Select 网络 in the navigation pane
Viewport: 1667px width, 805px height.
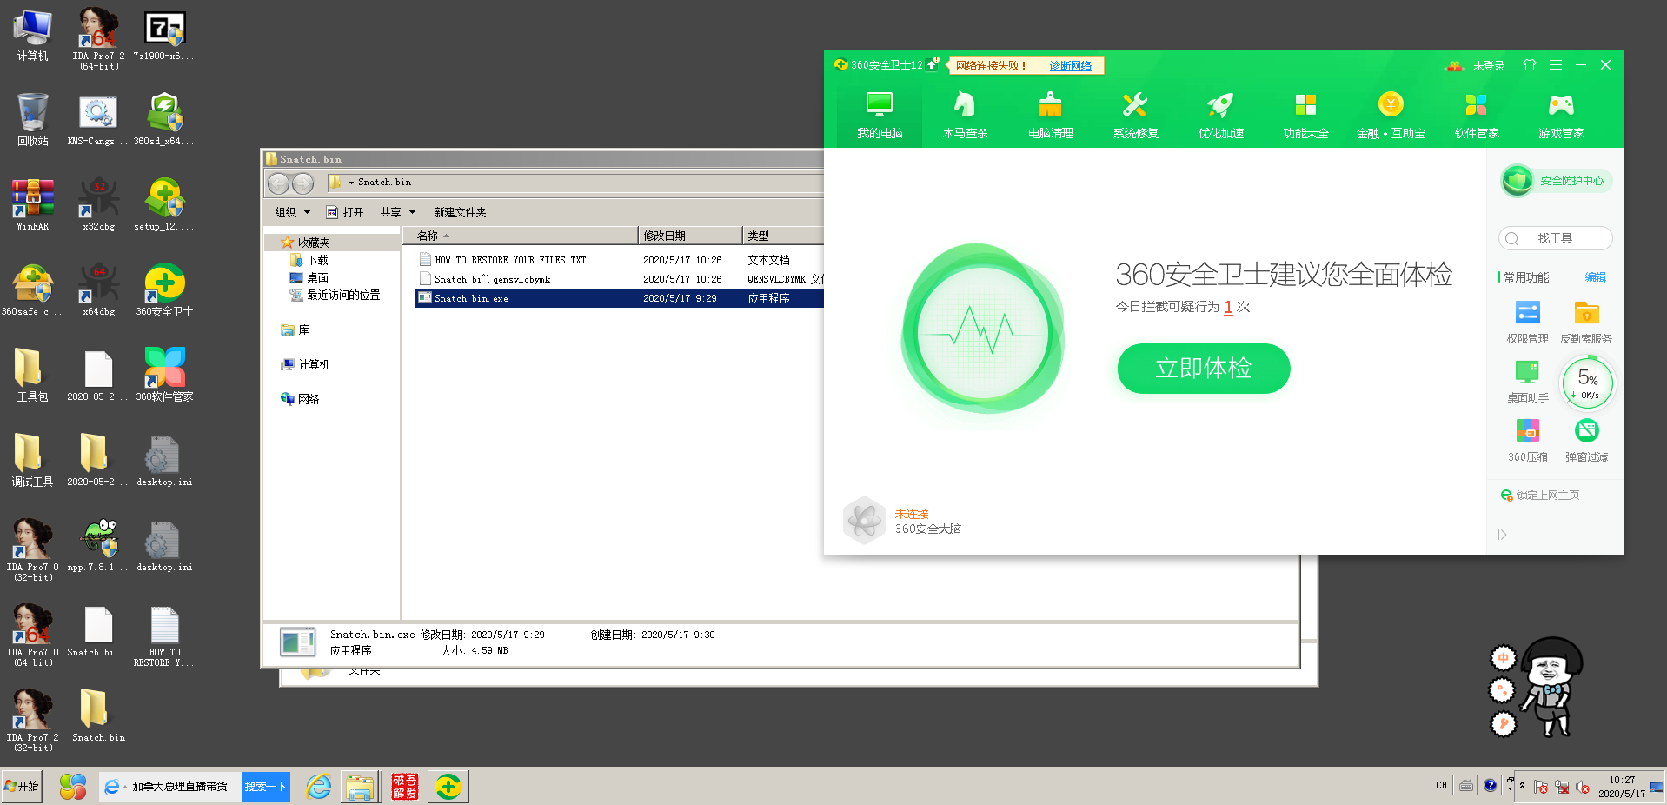click(301, 399)
